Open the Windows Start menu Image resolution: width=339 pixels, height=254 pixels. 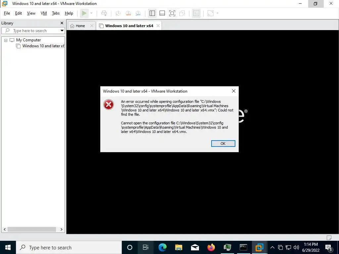(8, 247)
